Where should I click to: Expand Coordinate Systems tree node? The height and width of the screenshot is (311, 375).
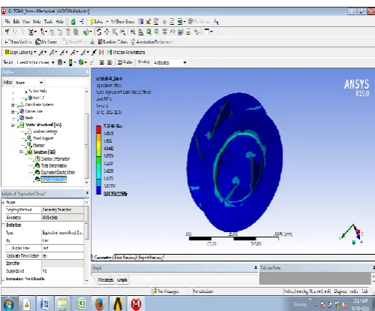[13, 104]
